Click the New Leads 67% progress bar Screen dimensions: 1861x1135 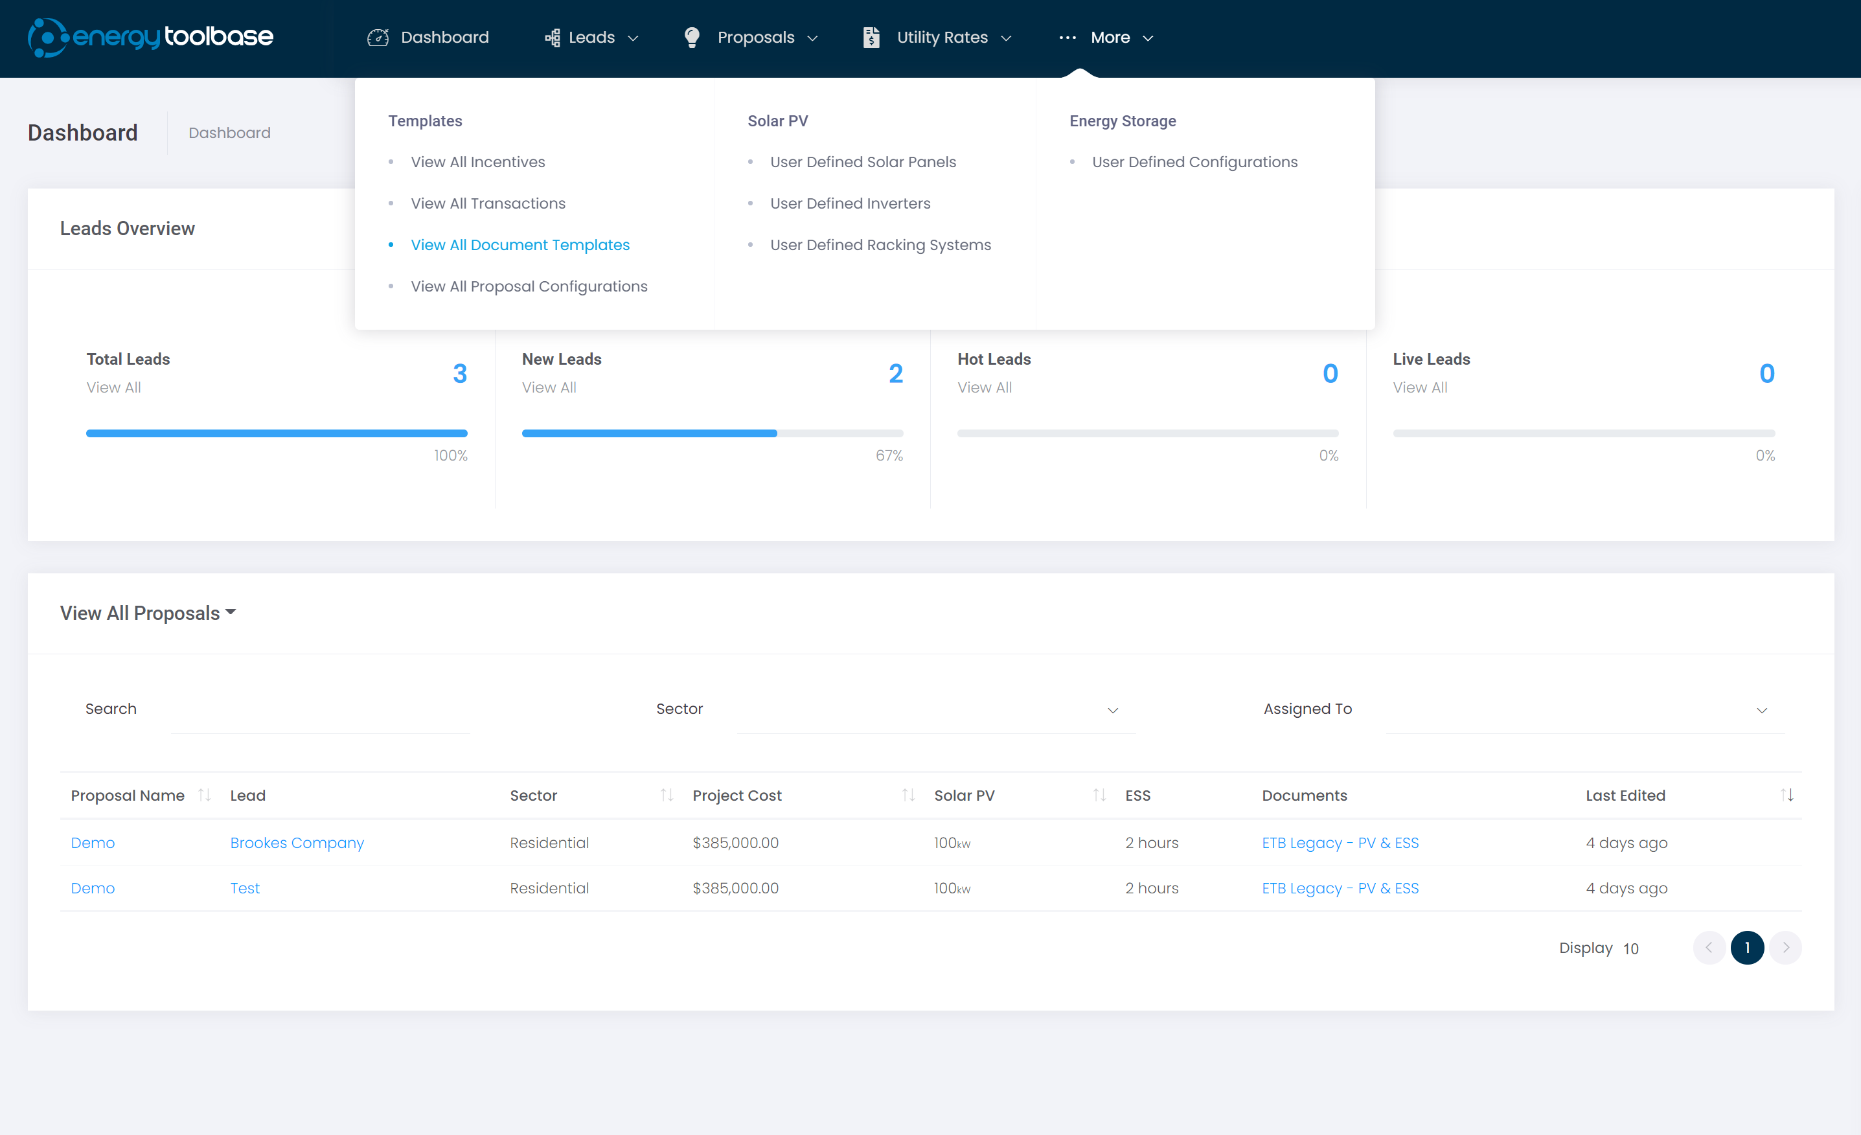click(x=713, y=433)
